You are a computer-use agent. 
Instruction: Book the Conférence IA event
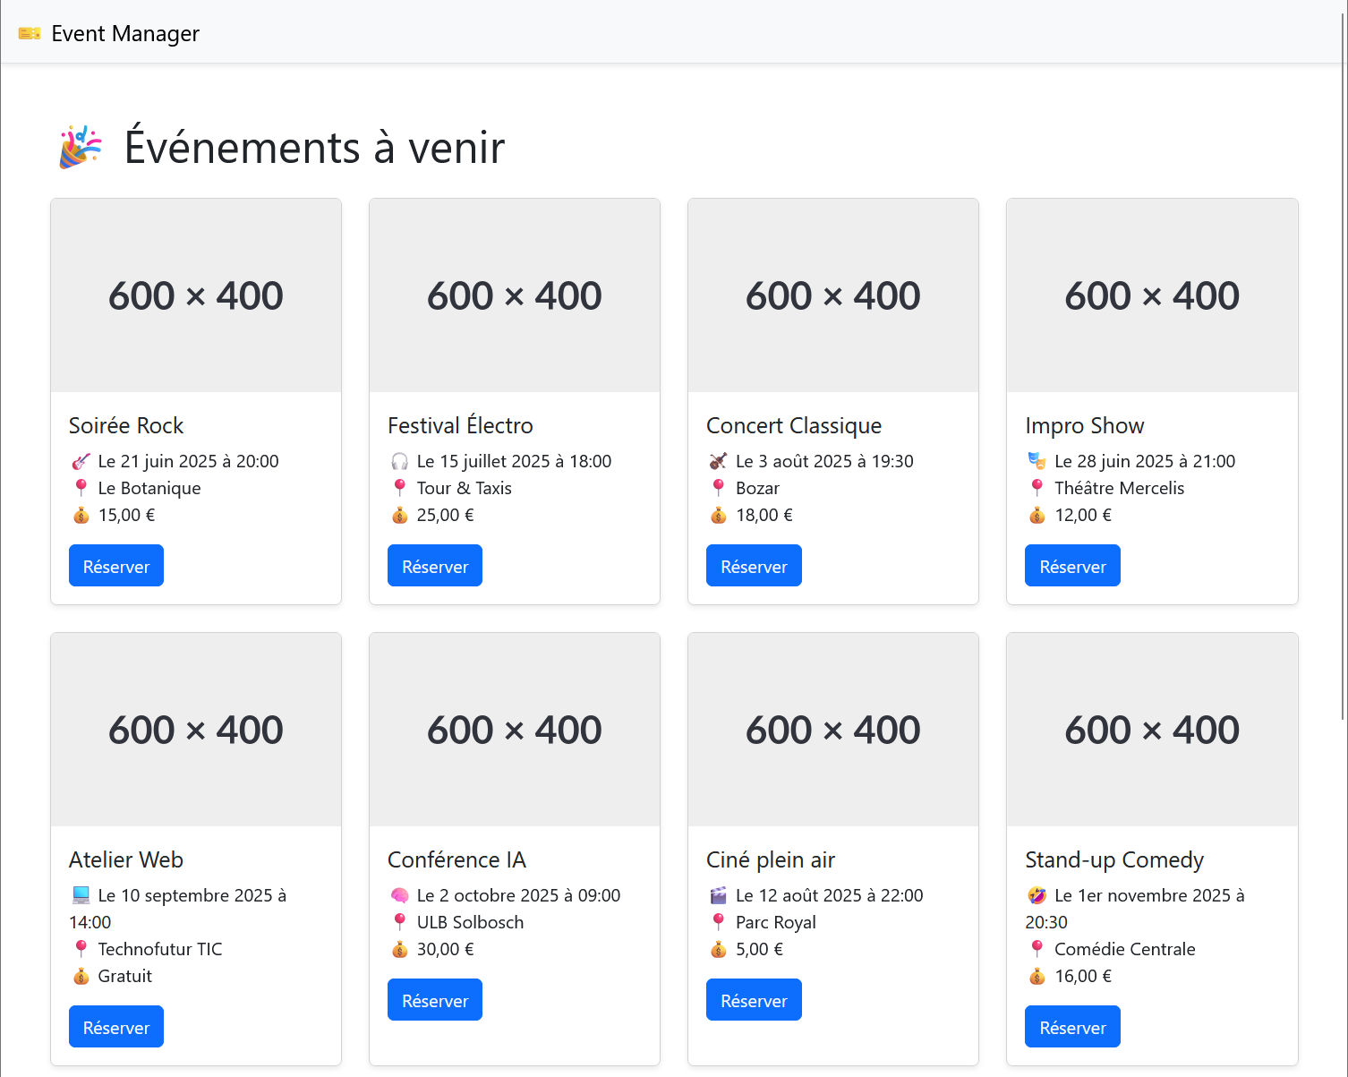435,1000
